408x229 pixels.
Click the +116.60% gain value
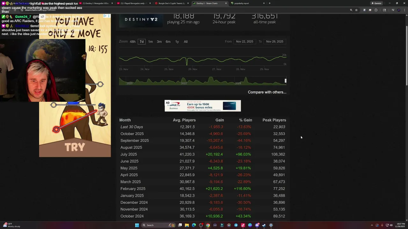(x=242, y=189)
